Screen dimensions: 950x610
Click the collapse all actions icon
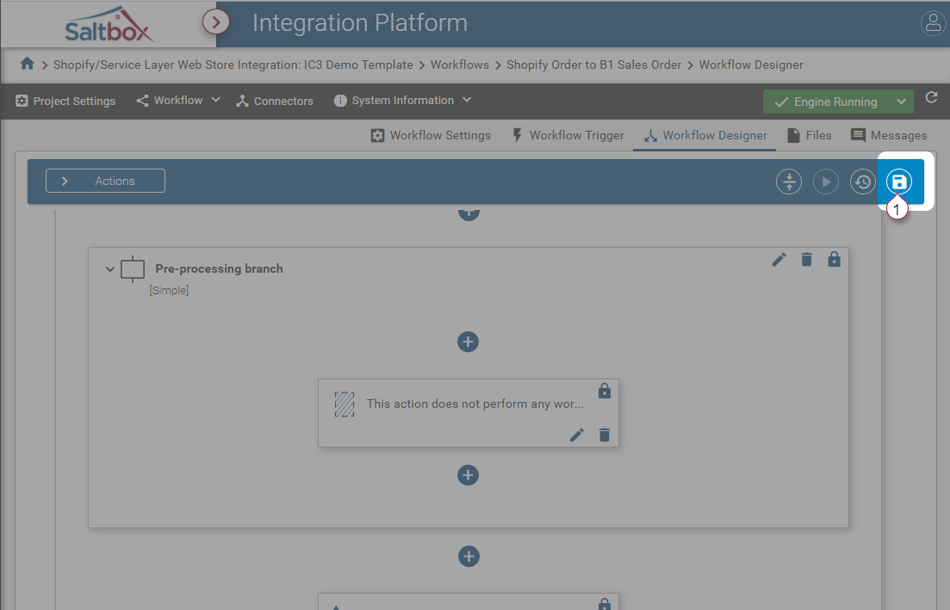[x=789, y=182]
